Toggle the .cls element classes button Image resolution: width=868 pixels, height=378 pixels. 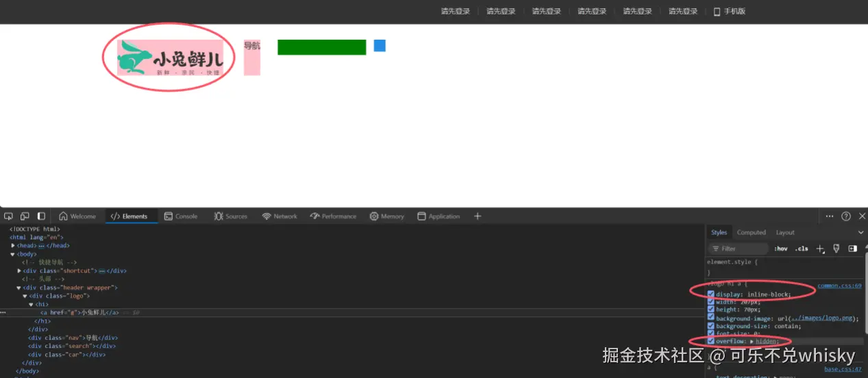tap(802, 249)
